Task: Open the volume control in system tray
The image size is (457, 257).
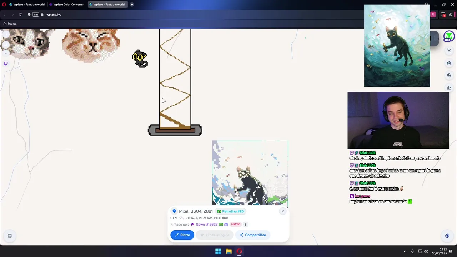Action: 426,251
